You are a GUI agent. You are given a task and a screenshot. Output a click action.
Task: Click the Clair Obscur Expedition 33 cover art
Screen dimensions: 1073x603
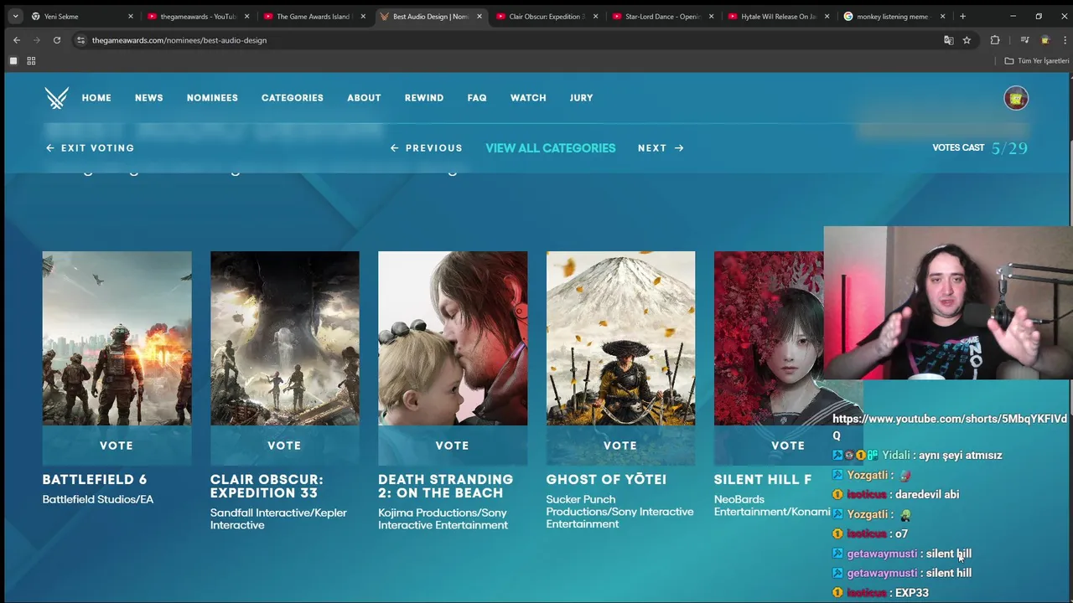click(x=284, y=338)
